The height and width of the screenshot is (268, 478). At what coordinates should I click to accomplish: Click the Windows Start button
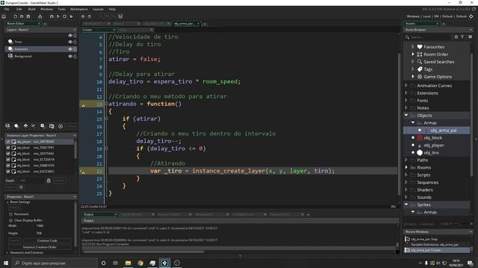pyautogui.click(x=6, y=263)
